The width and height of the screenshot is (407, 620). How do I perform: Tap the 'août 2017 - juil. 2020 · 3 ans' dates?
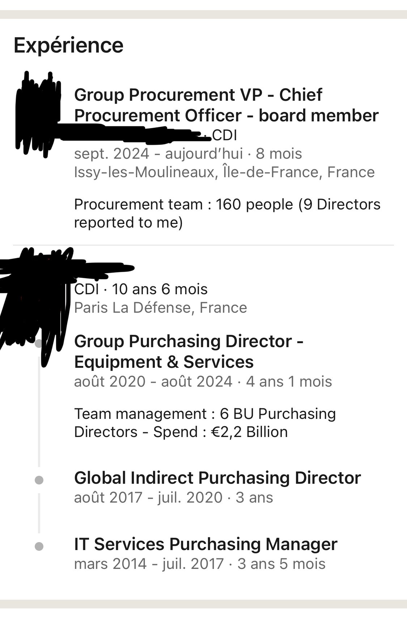tap(173, 497)
